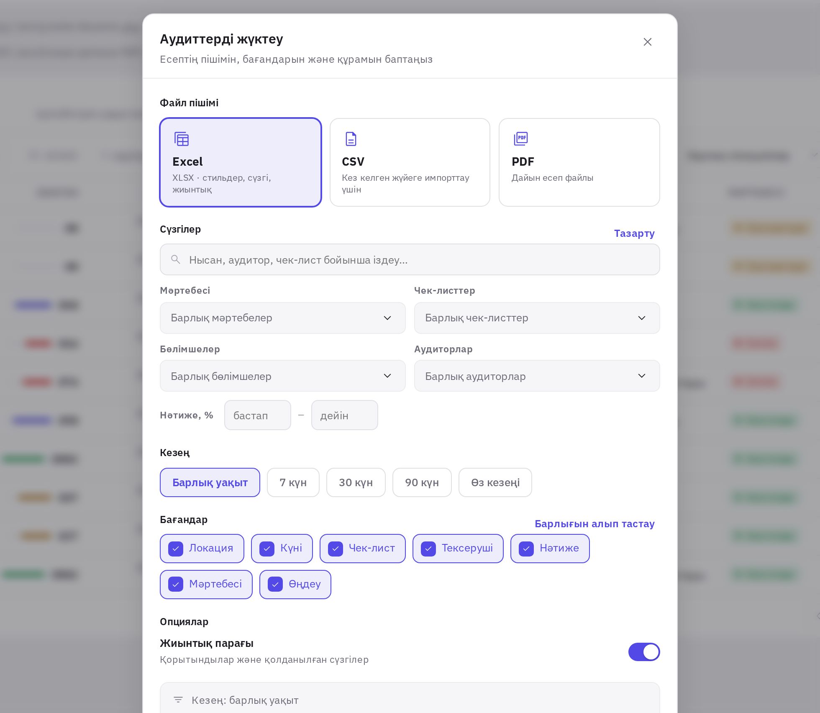Close the Аудиттерді жүктеу dialog

pyautogui.click(x=647, y=42)
